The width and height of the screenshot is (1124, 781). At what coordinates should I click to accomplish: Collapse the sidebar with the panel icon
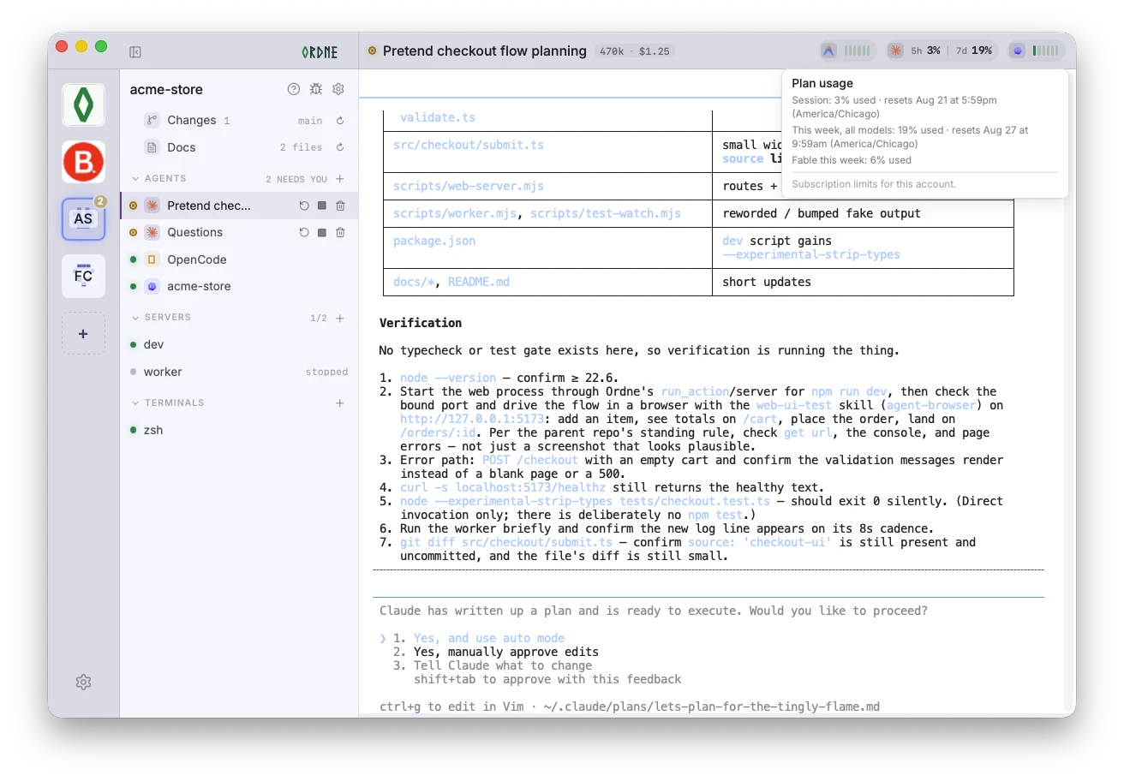click(x=135, y=51)
